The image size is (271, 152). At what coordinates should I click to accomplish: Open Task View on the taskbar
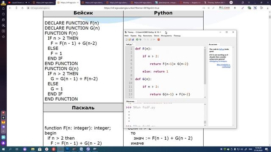point(17,149)
